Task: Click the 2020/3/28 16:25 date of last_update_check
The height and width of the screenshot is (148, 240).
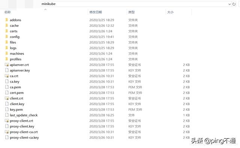Action: (102, 115)
